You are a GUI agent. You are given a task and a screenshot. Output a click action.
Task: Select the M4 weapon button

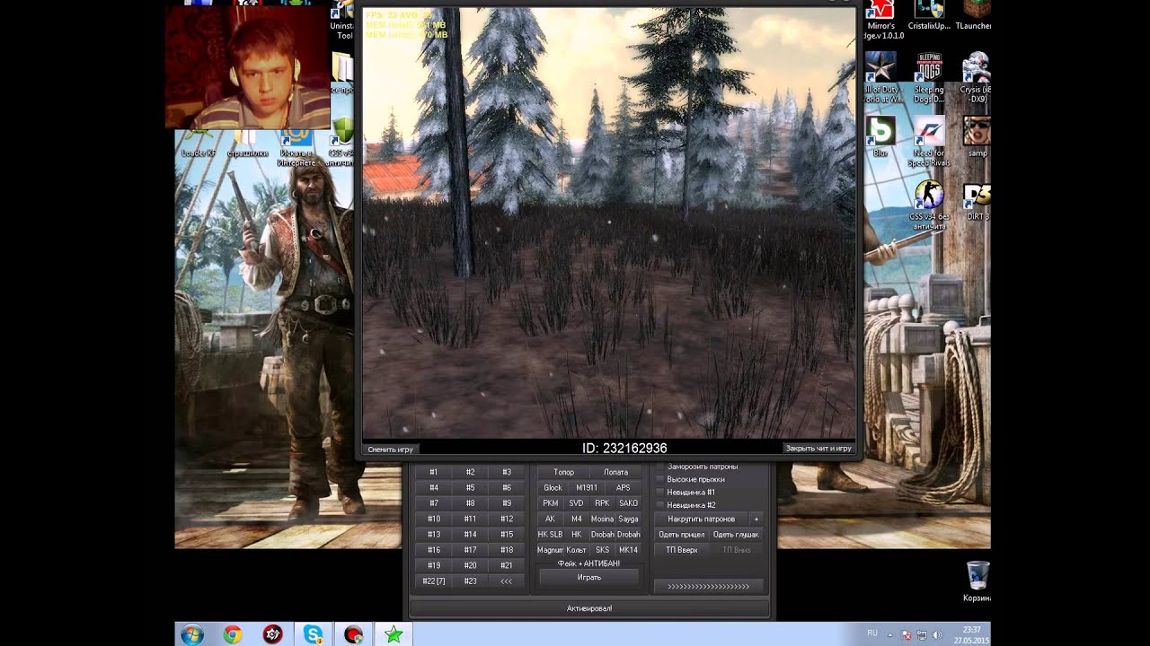click(577, 519)
